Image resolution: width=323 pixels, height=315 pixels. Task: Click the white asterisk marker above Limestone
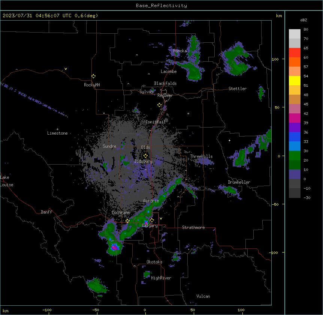(x=57, y=129)
